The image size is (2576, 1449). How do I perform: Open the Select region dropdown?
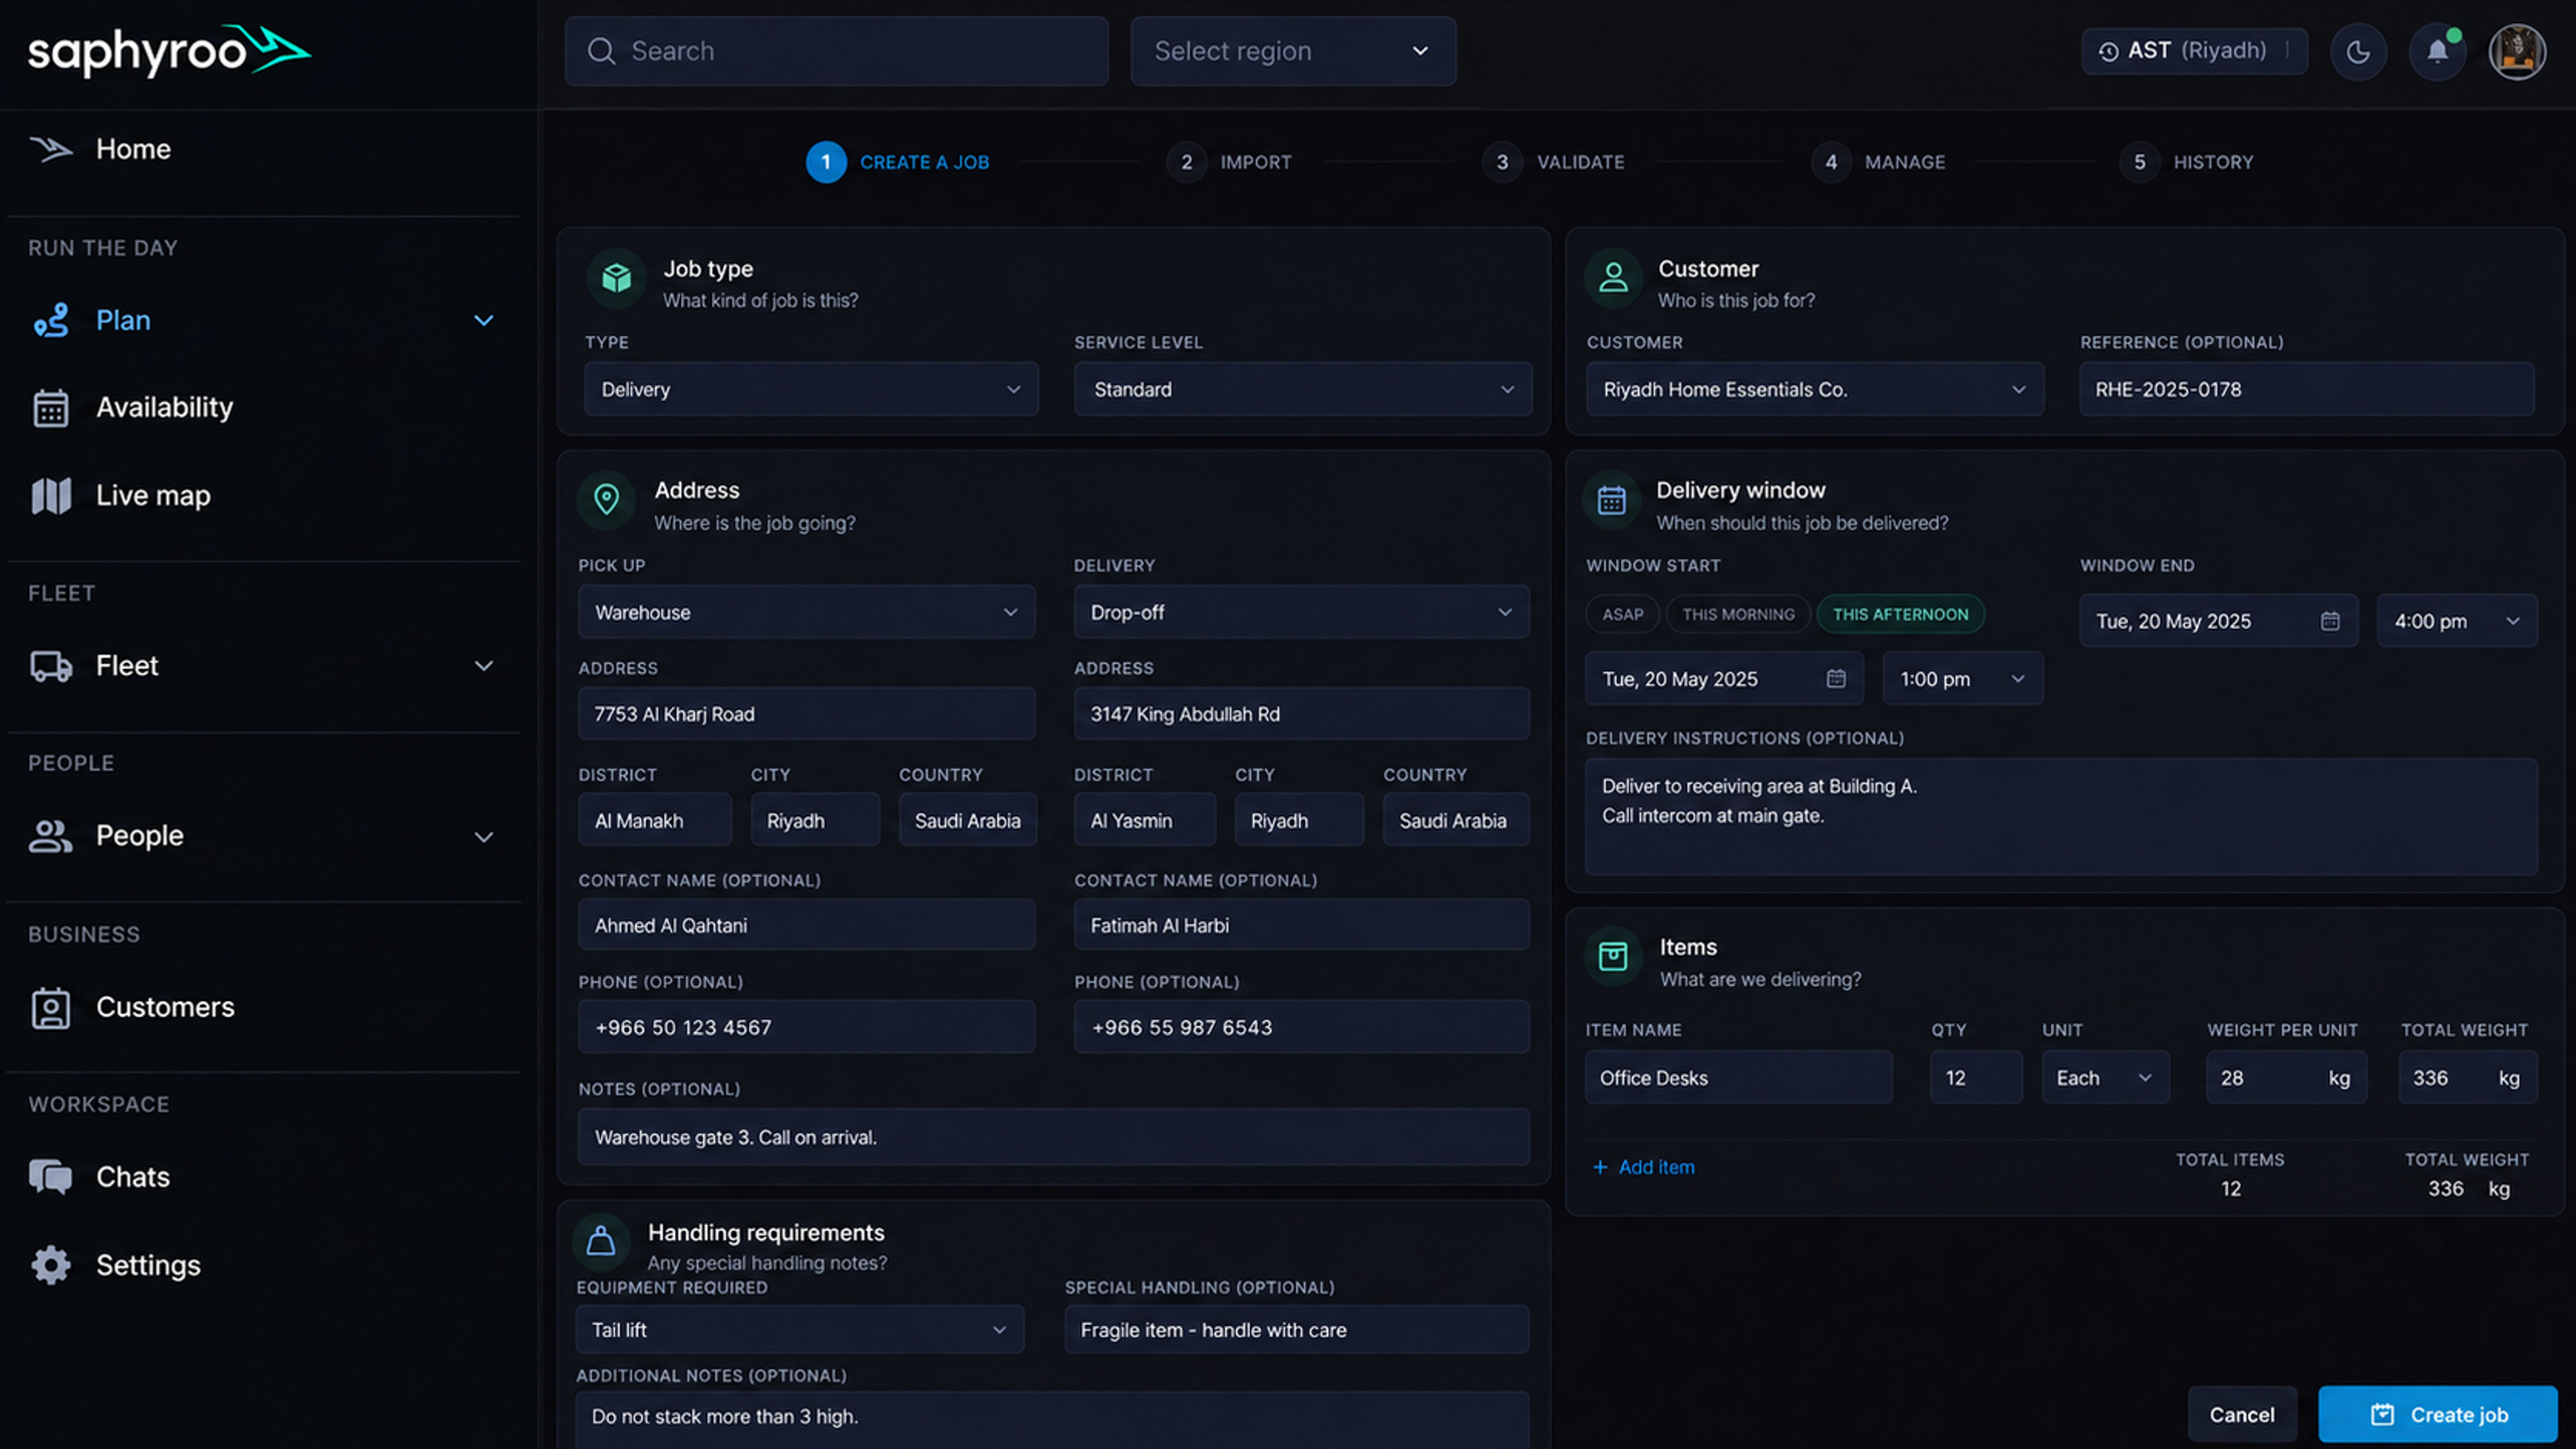pyautogui.click(x=1293, y=51)
